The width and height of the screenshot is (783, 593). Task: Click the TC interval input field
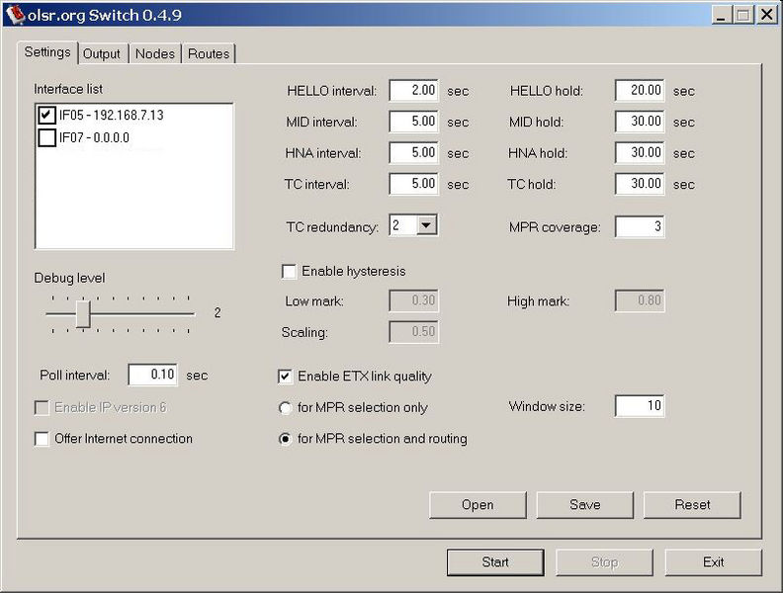coord(414,184)
